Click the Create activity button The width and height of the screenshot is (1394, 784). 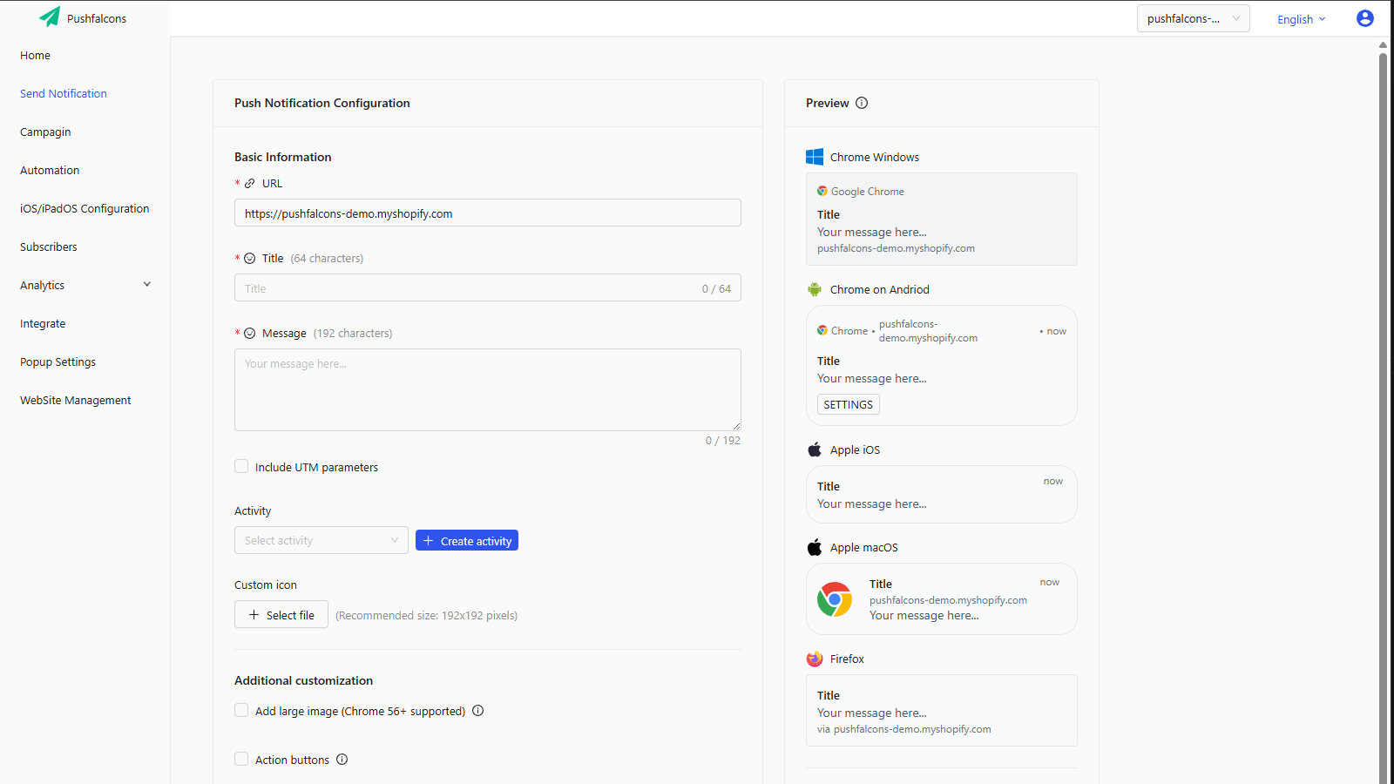(467, 540)
